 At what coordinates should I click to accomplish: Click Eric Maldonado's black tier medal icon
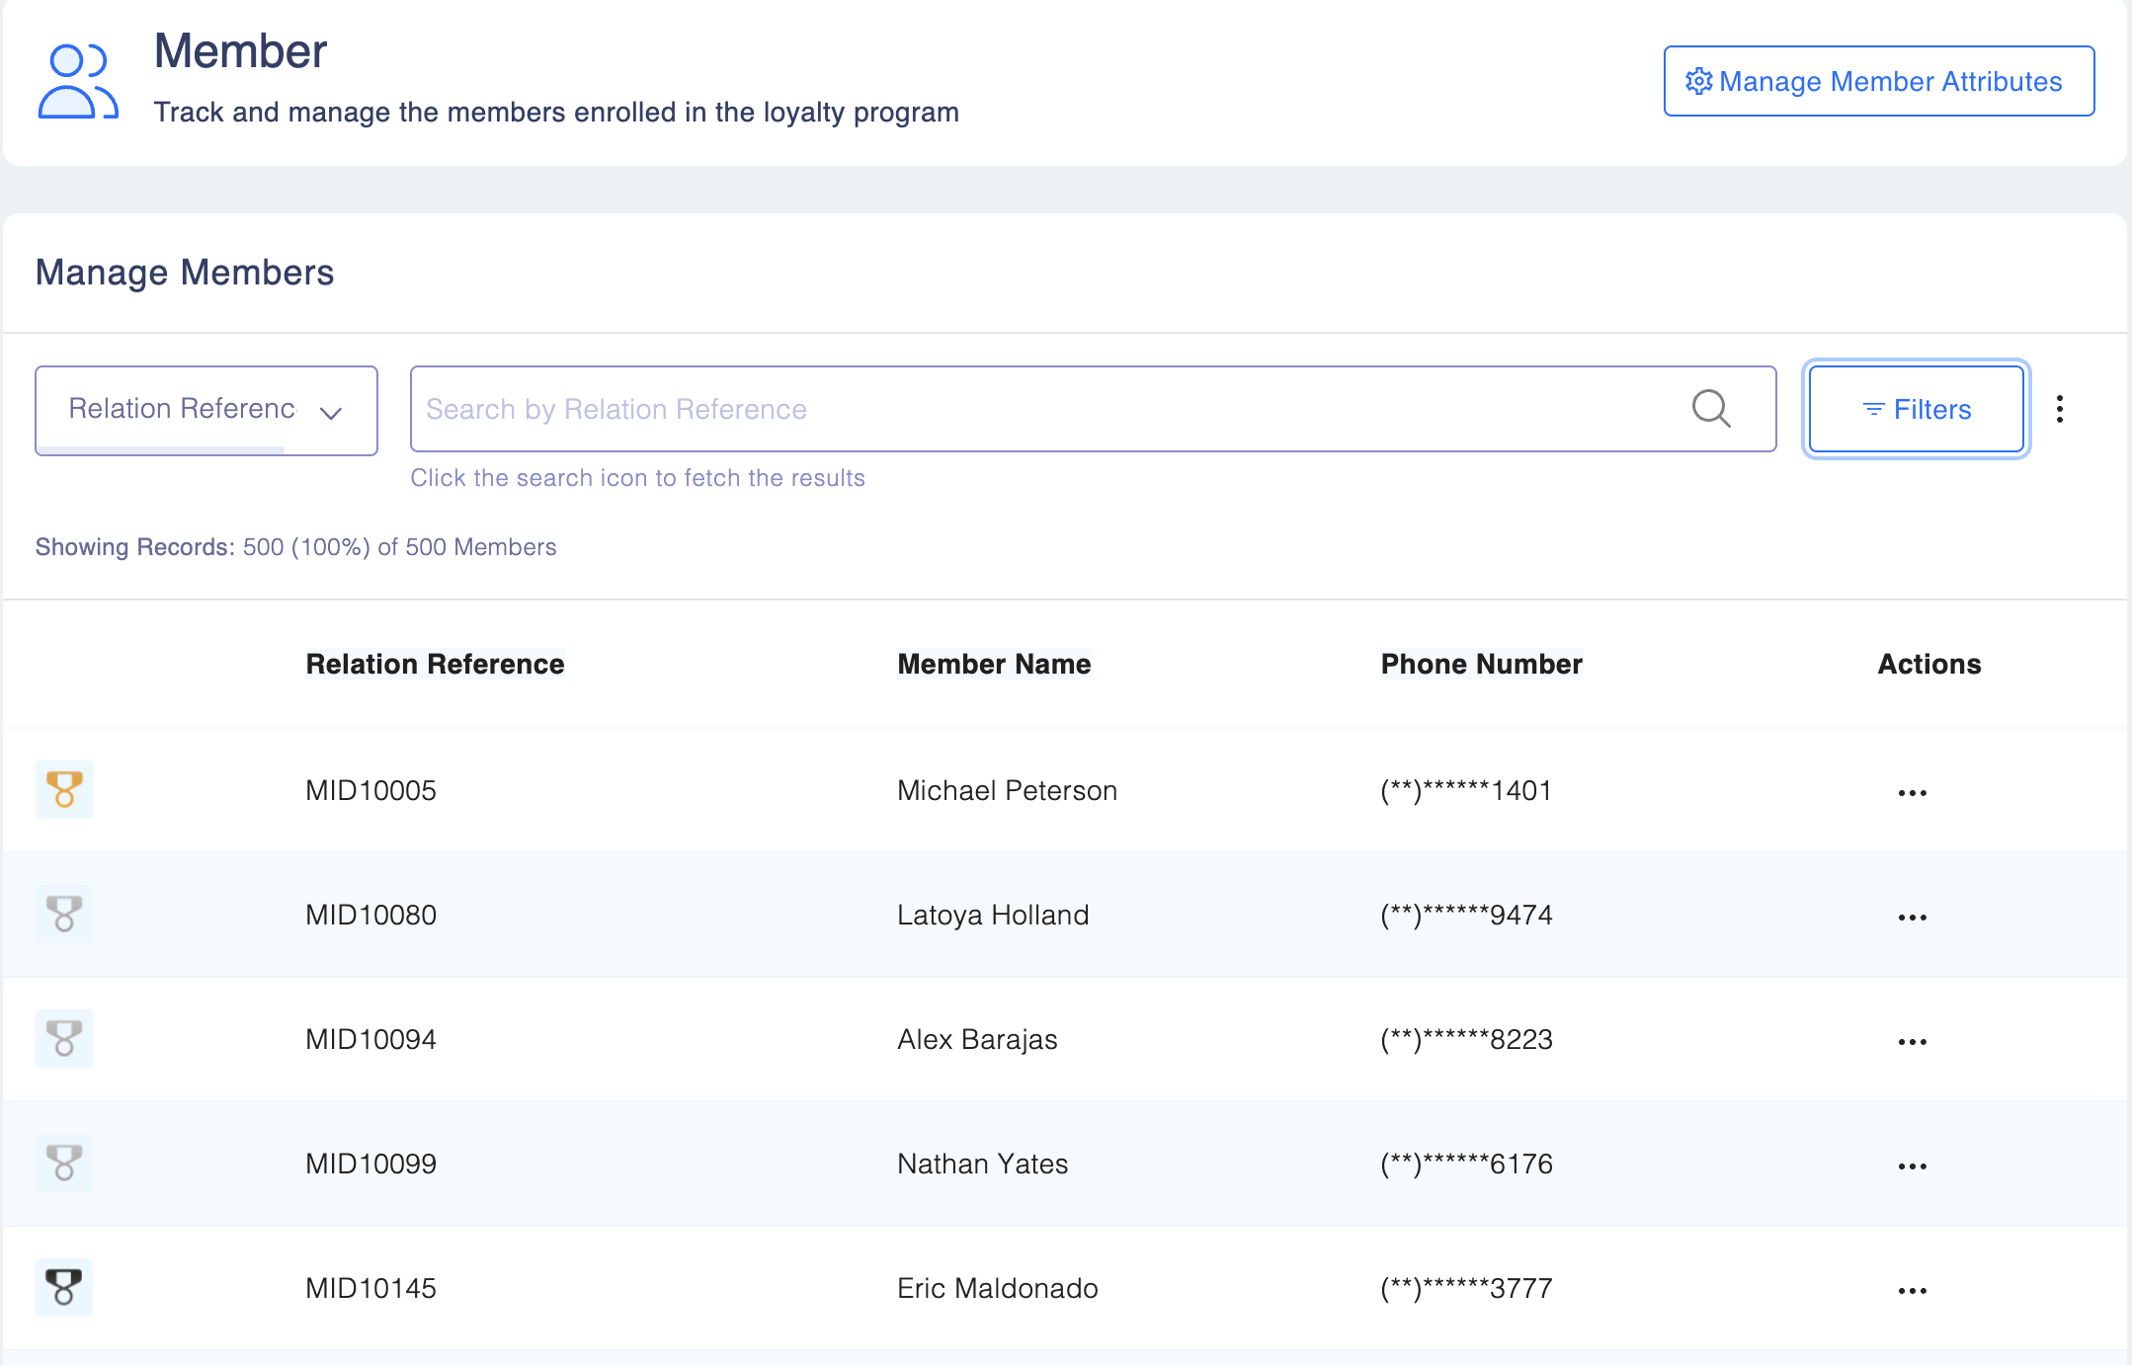point(64,1288)
